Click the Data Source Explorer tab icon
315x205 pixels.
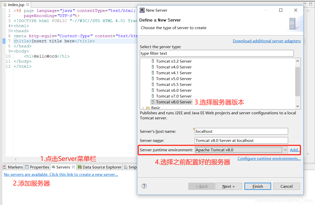click(x=80, y=167)
